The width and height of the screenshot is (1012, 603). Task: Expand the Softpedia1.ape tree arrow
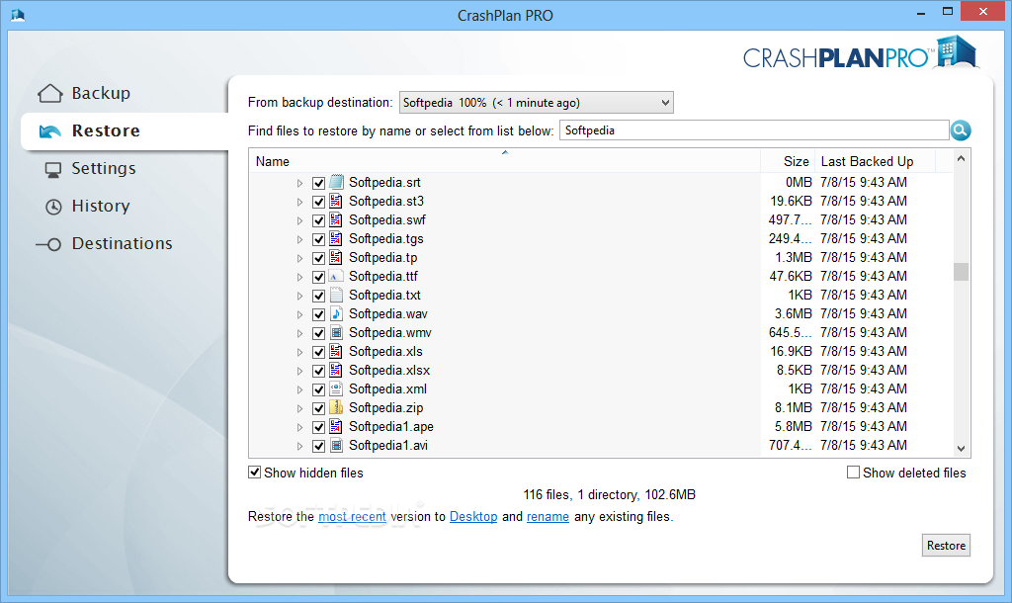point(299,427)
